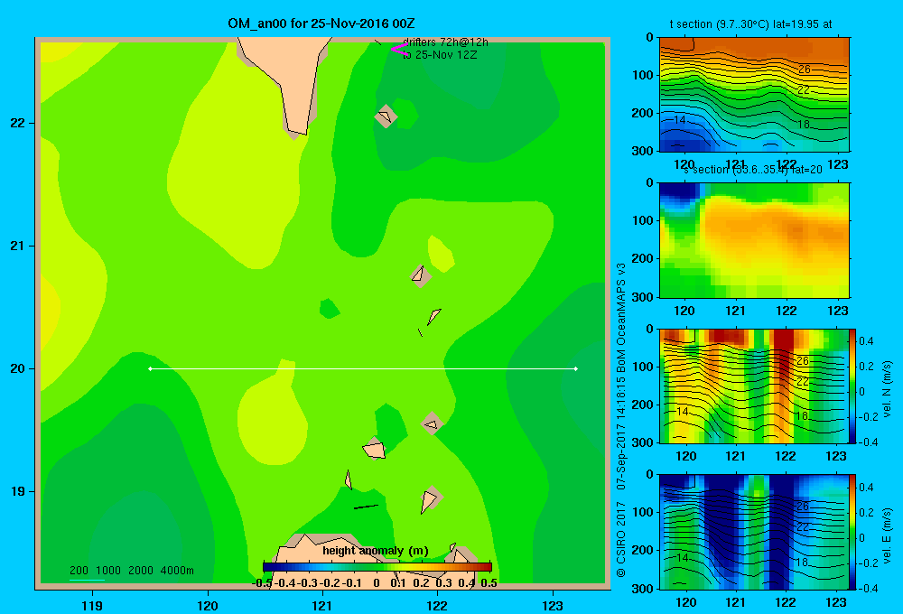Click the left endpoint of white section line
903x614 pixels.
pyautogui.click(x=150, y=368)
